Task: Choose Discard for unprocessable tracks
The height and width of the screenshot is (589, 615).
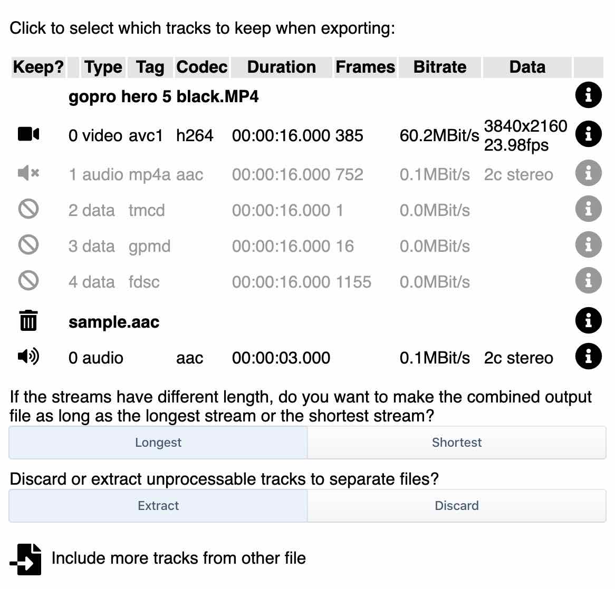Action: [x=457, y=506]
